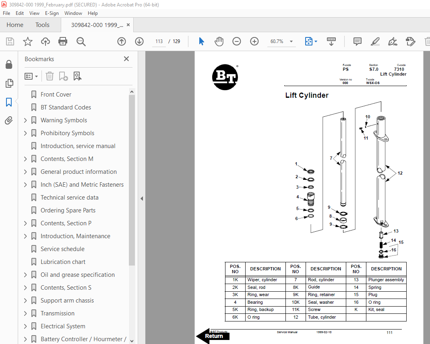
Task: Open the File menu
Action: (6, 13)
